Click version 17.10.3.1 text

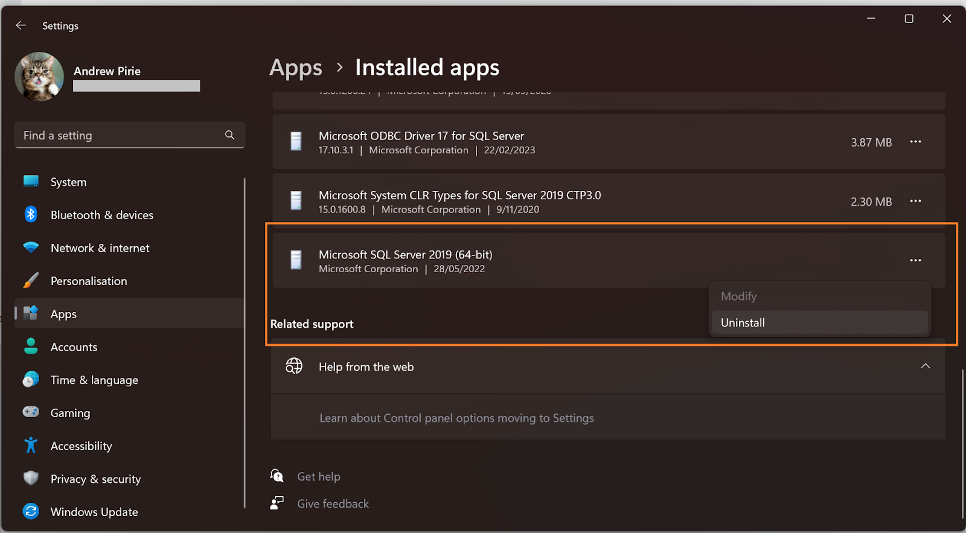tap(336, 150)
